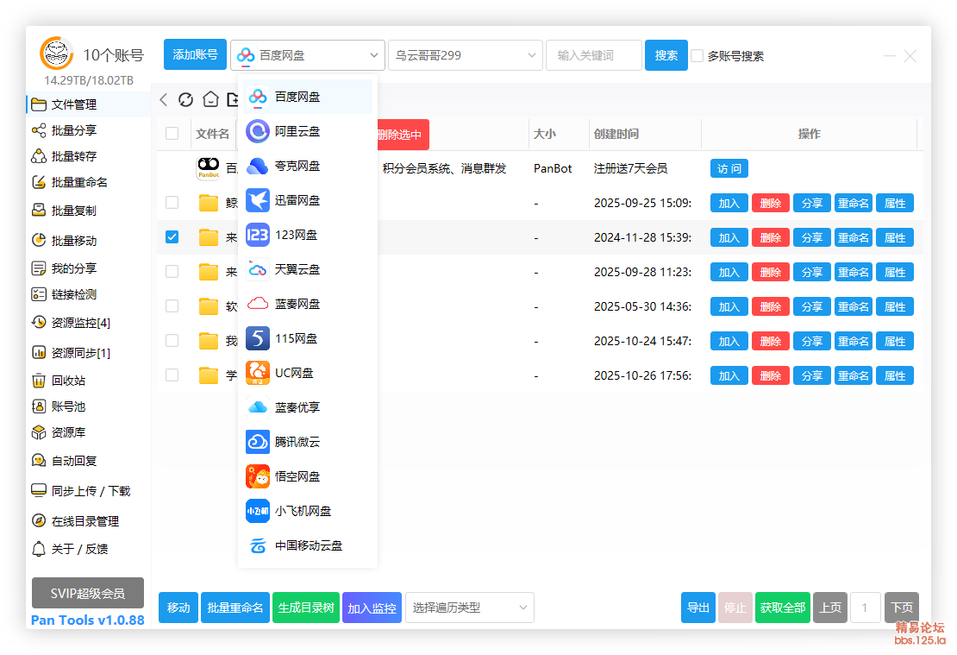Choose 百度网盘 in the dropdown list

(308, 98)
